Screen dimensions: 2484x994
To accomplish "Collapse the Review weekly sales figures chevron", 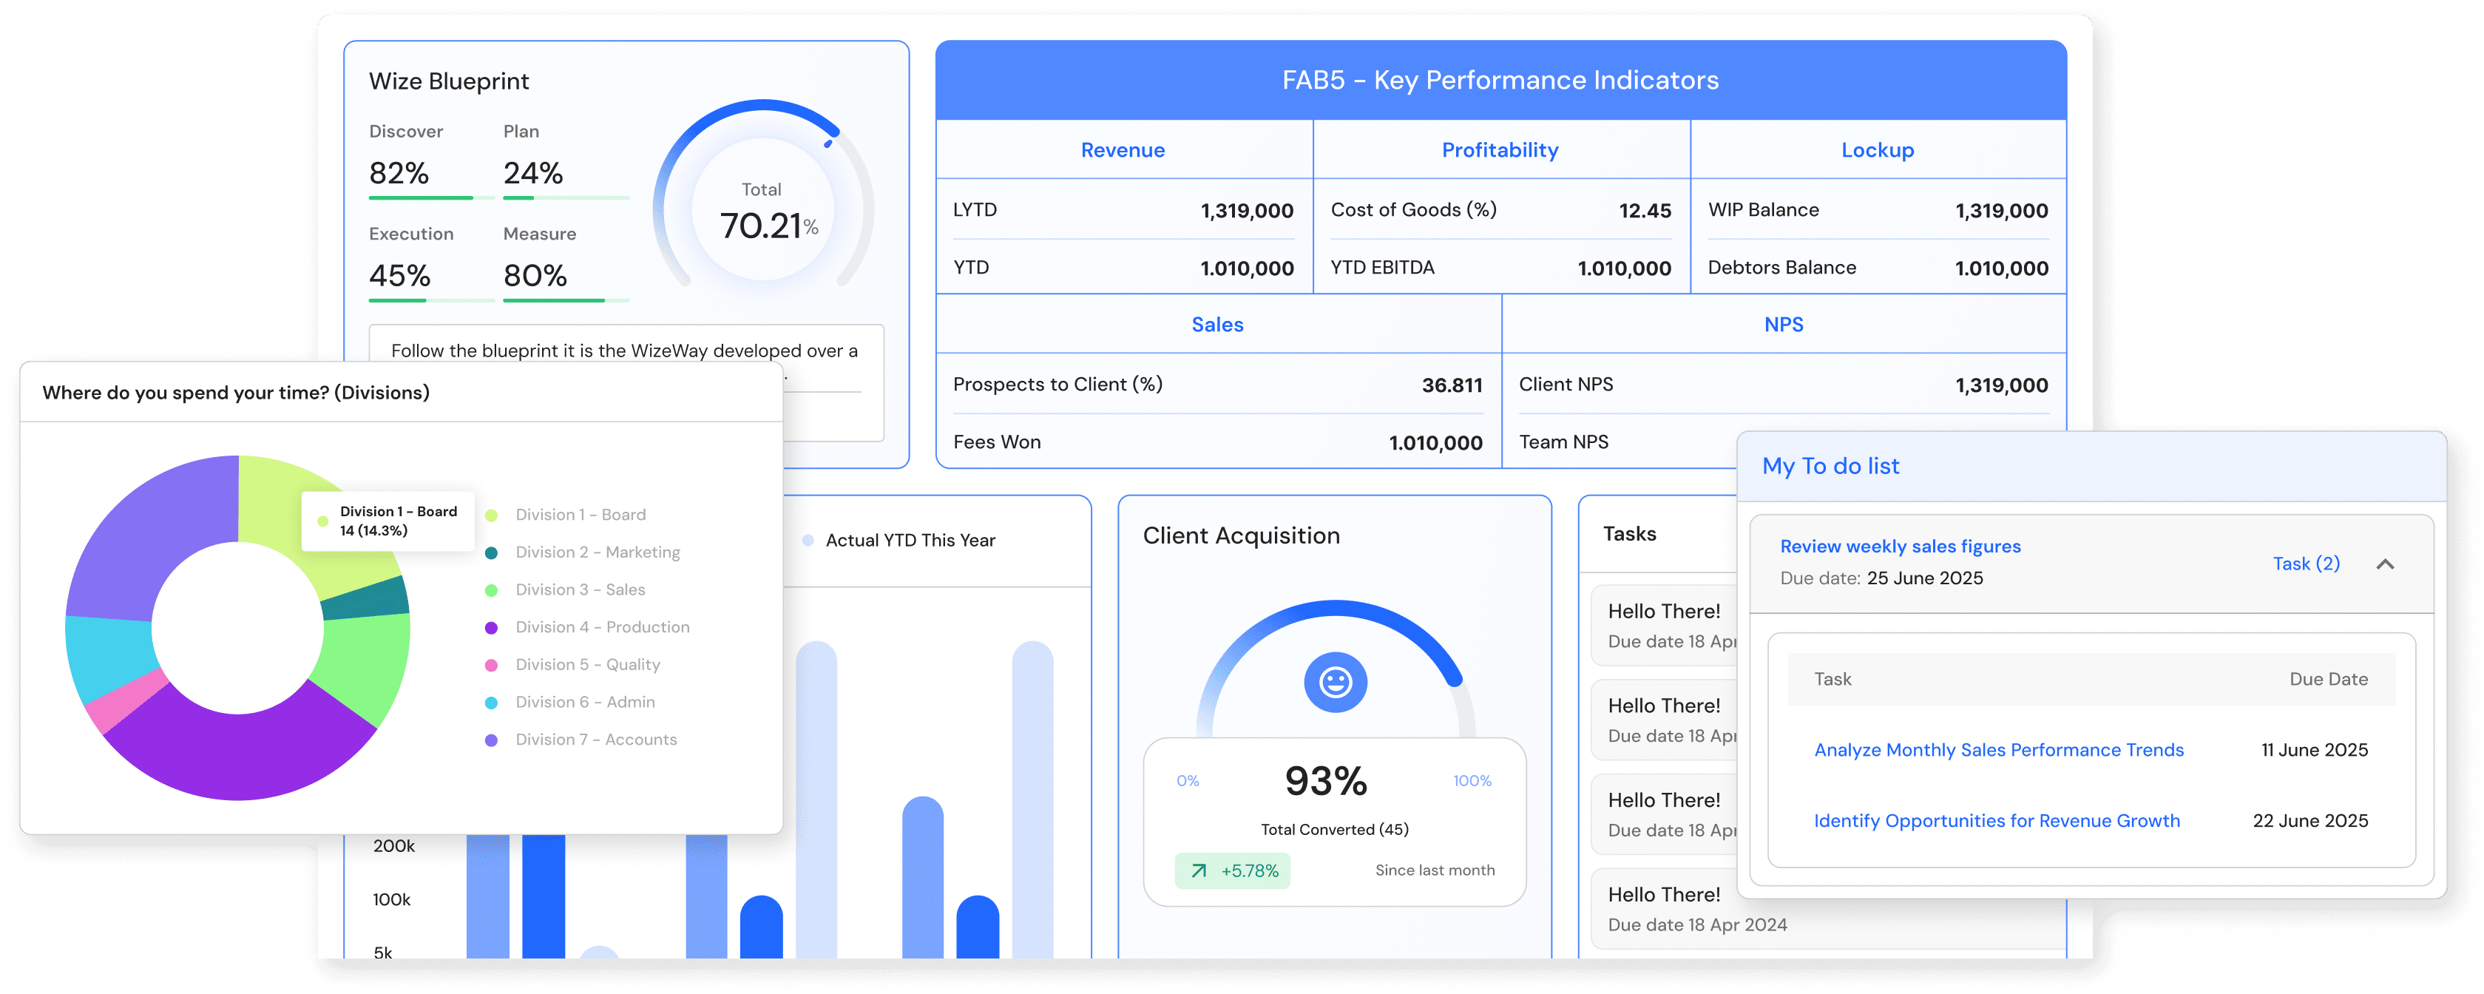I will 2385,564.
